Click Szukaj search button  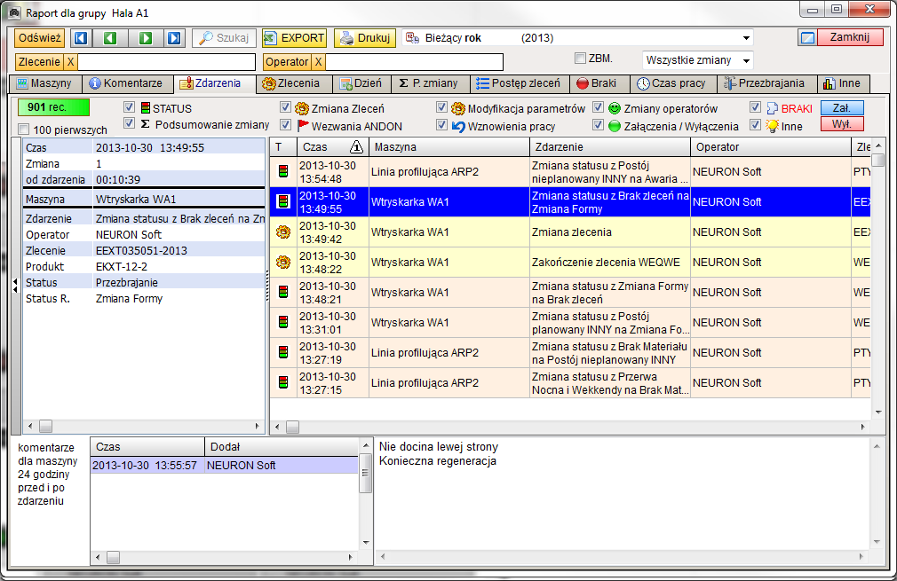224,38
